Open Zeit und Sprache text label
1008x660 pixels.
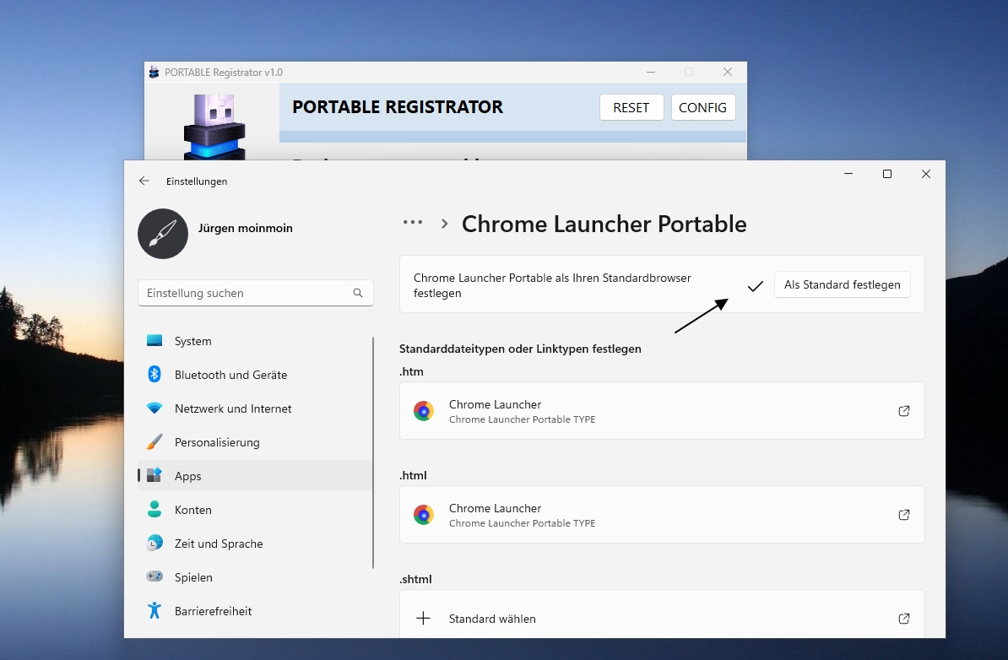pyautogui.click(x=219, y=544)
